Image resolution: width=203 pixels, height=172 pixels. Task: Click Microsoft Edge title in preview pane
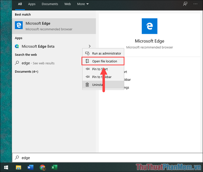[x=150, y=41]
